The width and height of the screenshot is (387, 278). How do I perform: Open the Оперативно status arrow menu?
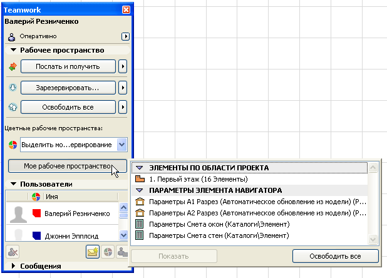click(x=125, y=36)
